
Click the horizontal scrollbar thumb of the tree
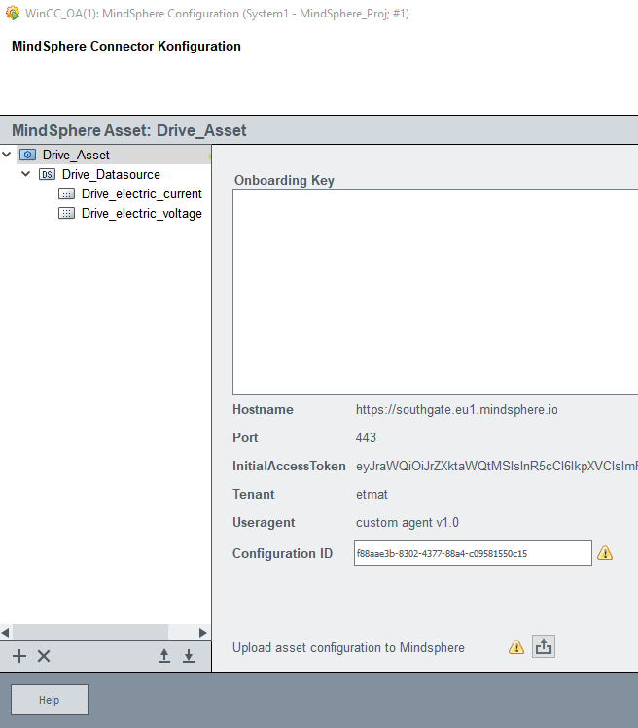90,632
